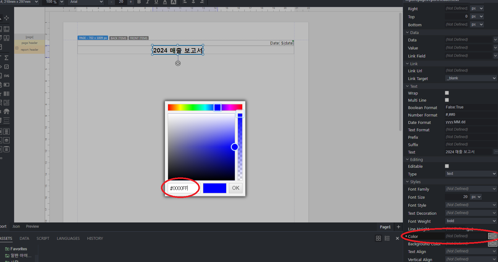
Task: Open the Link Target _blank dropdown
Action: click(471, 78)
